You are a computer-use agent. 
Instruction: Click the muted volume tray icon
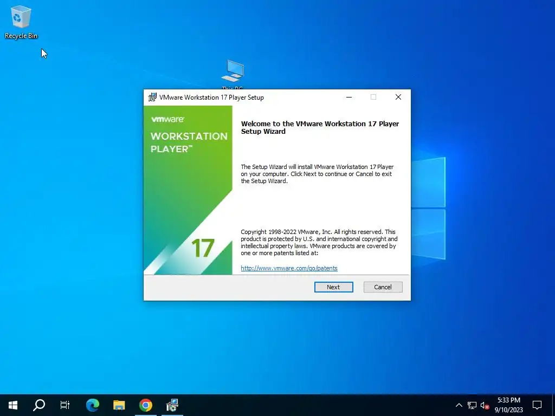coord(485,405)
